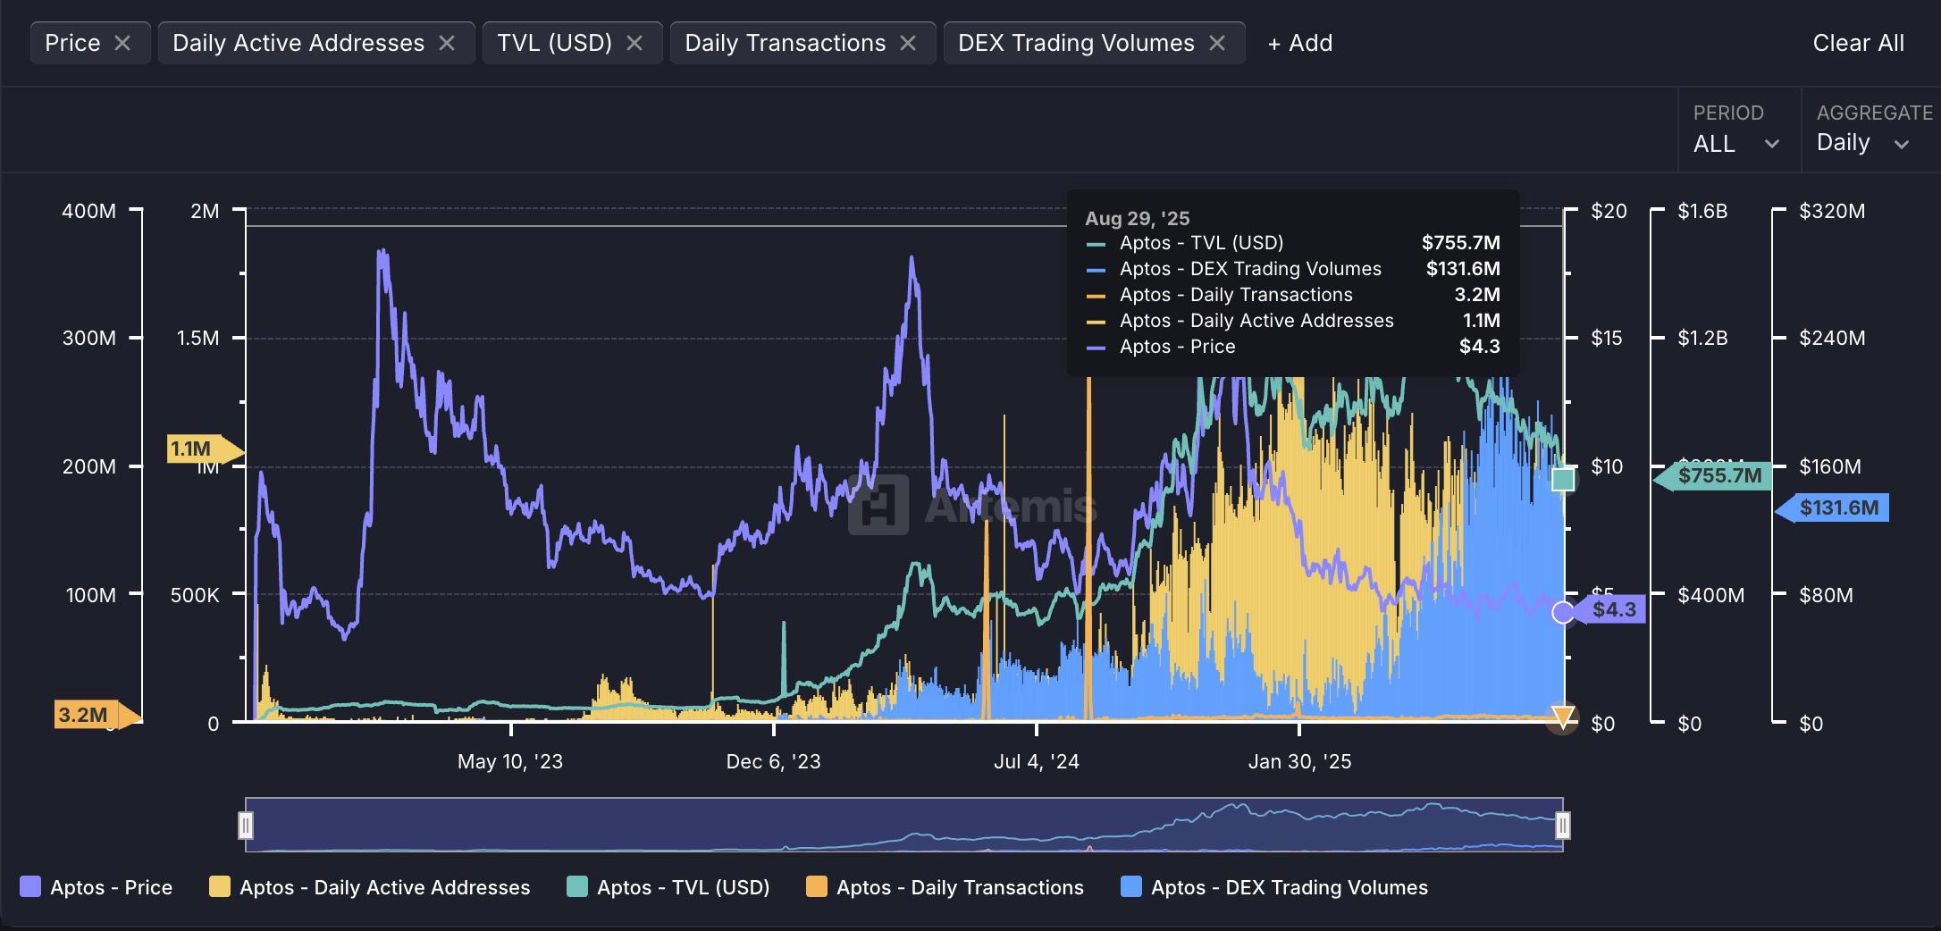This screenshot has height=931, width=1941.
Task: Click the teal square TVL data marker
Action: [1563, 480]
